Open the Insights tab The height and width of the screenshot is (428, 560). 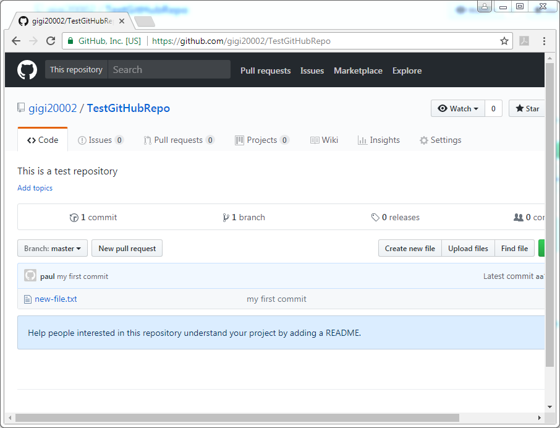point(378,140)
